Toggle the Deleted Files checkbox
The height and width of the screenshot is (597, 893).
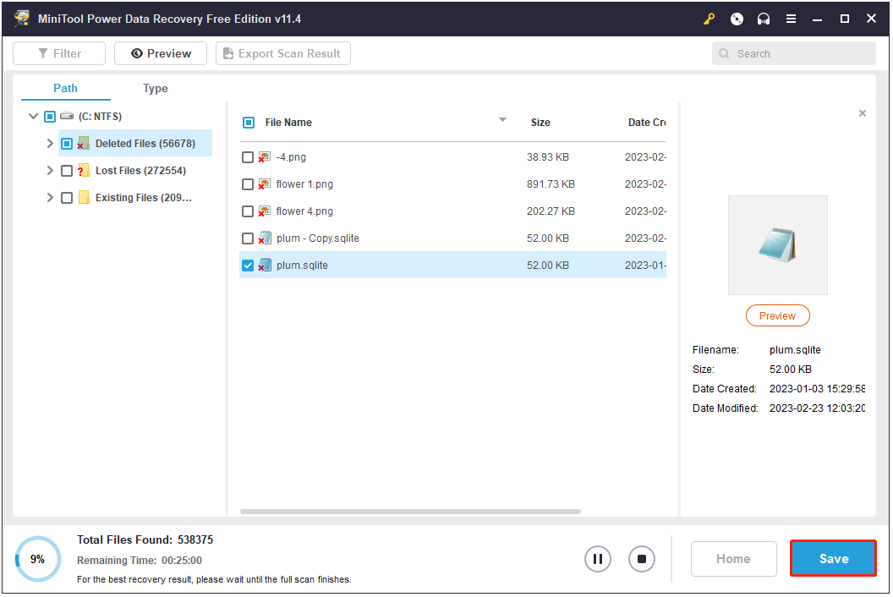[x=67, y=144]
